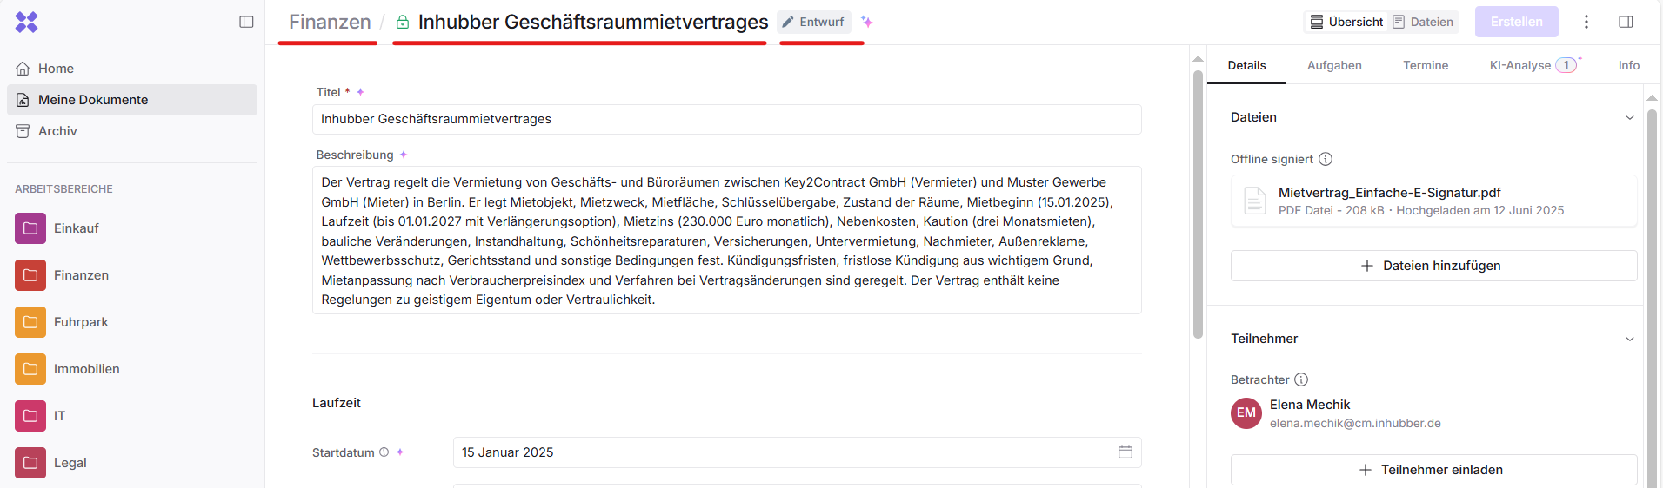Collapse the Dateien section chevron
This screenshot has height=488, width=1663.
point(1629,118)
